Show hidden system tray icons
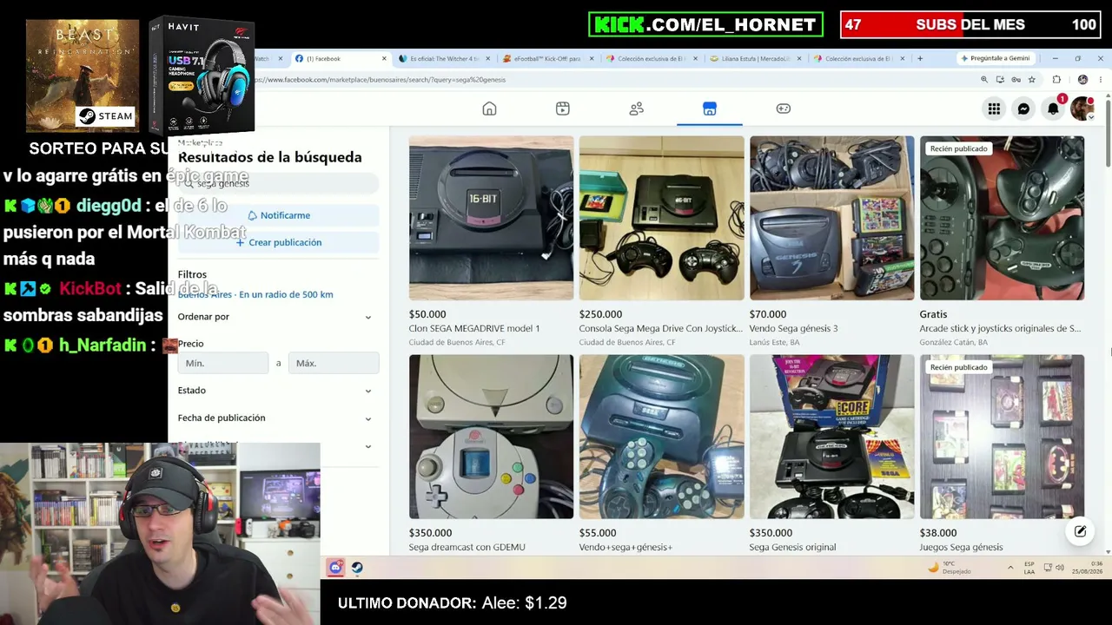Image resolution: width=1112 pixels, height=625 pixels. pyautogui.click(x=1010, y=568)
